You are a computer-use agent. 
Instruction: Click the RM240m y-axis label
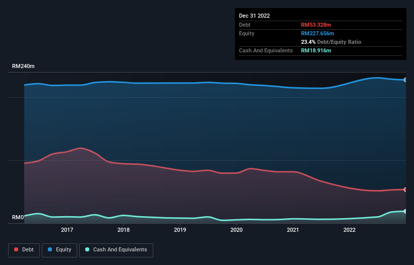pos(23,66)
